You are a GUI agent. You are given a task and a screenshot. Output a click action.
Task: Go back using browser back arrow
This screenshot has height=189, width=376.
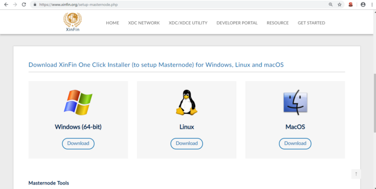click(6, 4)
